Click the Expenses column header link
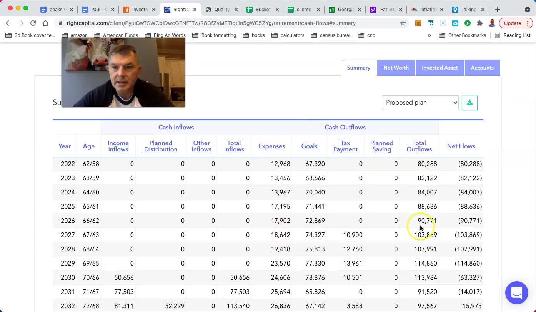 point(271,146)
